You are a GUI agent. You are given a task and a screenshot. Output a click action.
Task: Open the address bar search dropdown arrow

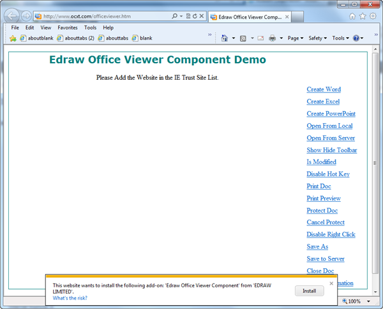(x=181, y=16)
